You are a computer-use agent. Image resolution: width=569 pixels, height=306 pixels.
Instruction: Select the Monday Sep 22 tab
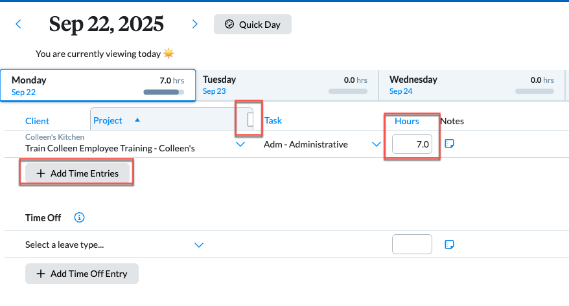(97, 85)
